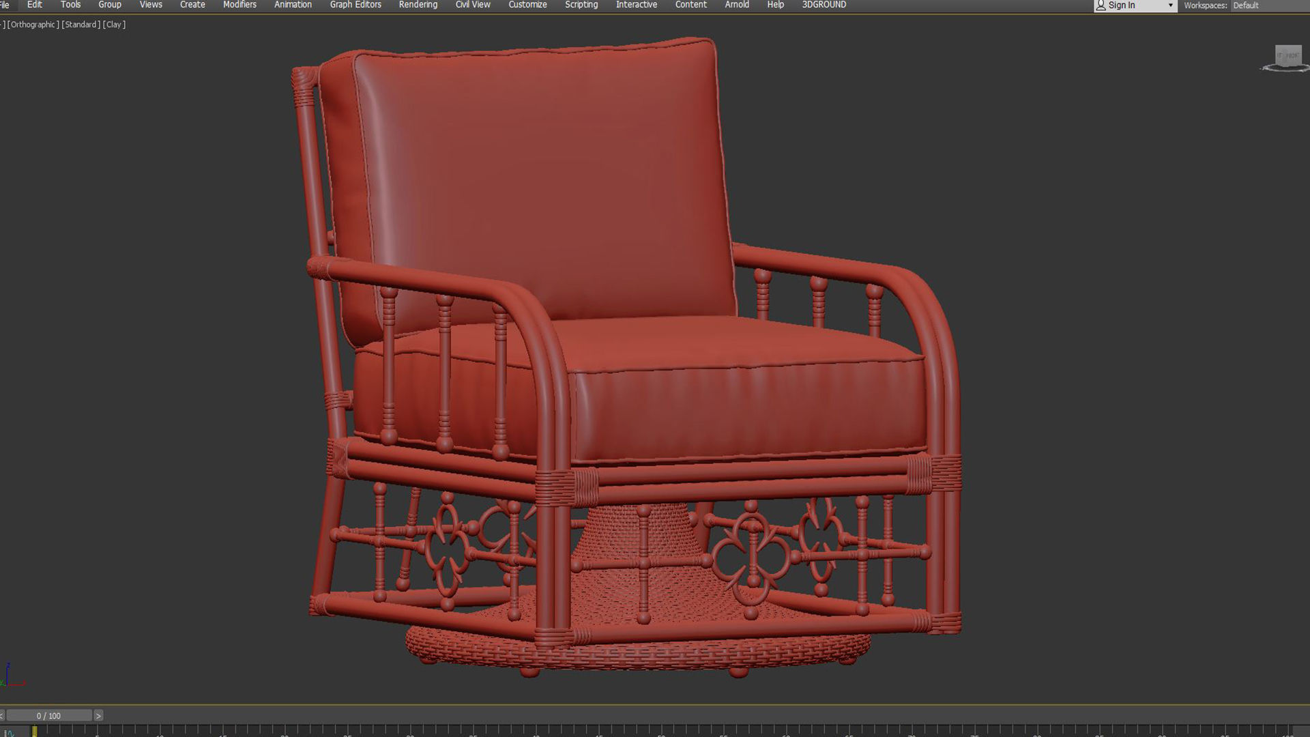This screenshot has height=737, width=1310.
Task: Open the Help menu
Action: [776, 5]
